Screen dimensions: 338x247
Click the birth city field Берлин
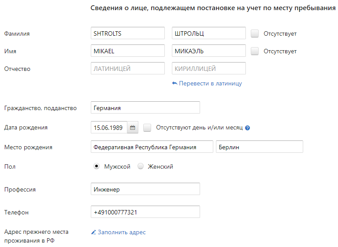260,147
